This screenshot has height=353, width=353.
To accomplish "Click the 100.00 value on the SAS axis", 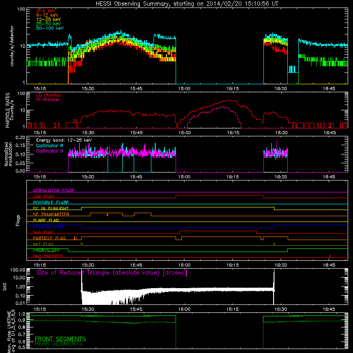I will tap(18, 270).
